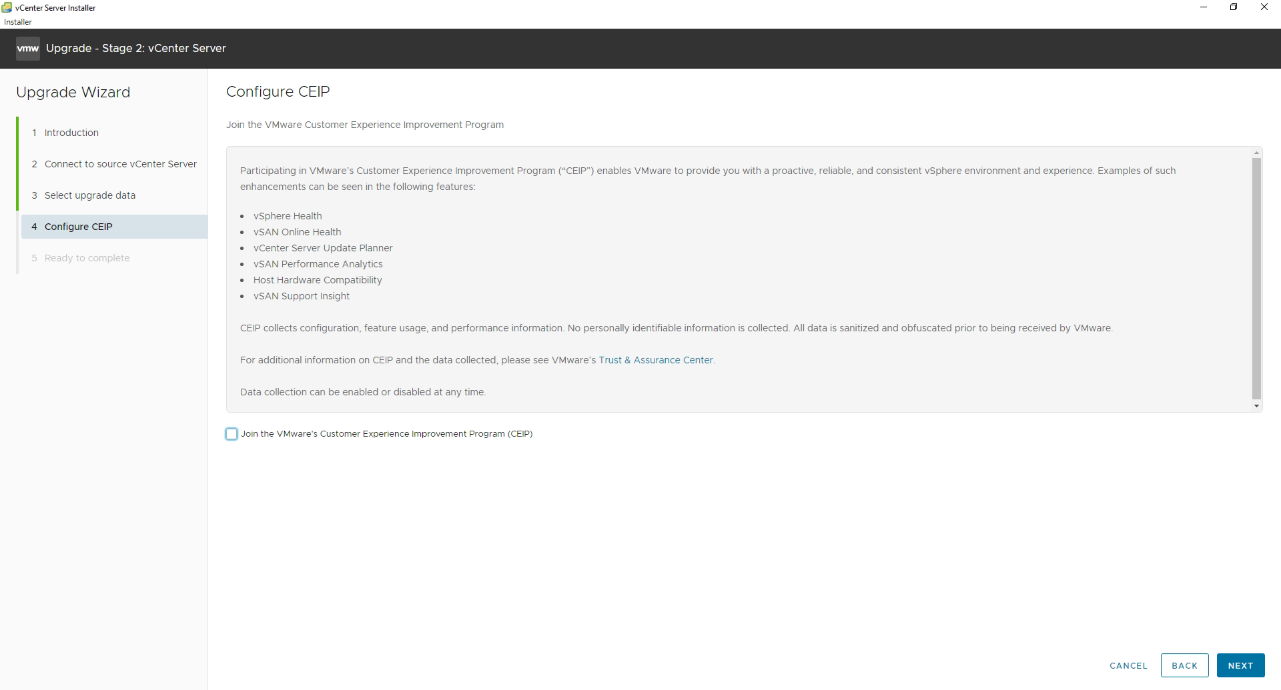Click the vmw logo icon
This screenshot has height=690, width=1281.
[x=28, y=49]
